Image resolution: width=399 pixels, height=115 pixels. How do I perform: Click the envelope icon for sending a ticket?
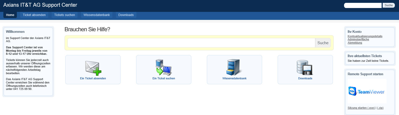(x=93, y=68)
